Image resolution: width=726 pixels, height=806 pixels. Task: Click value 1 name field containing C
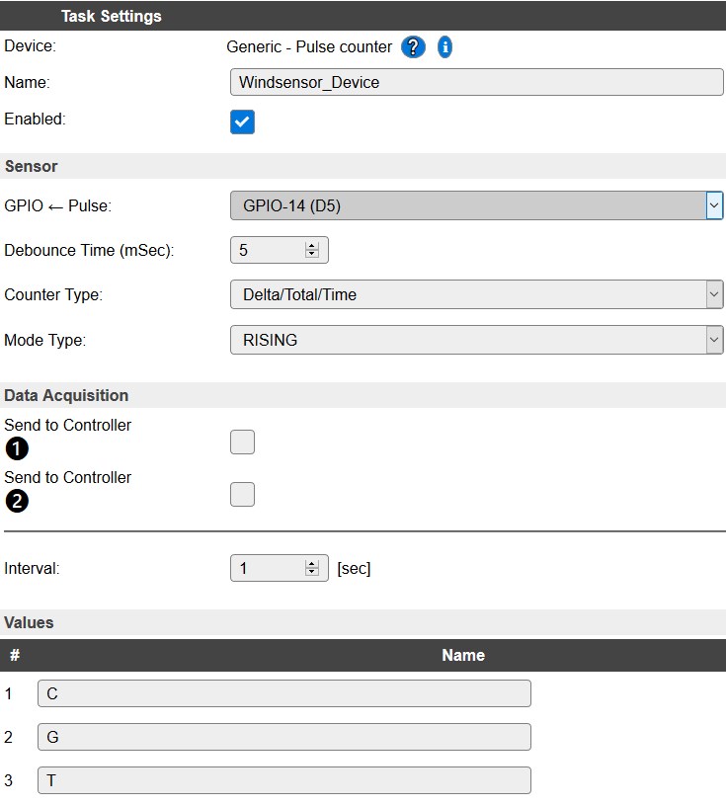pos(283,693)
